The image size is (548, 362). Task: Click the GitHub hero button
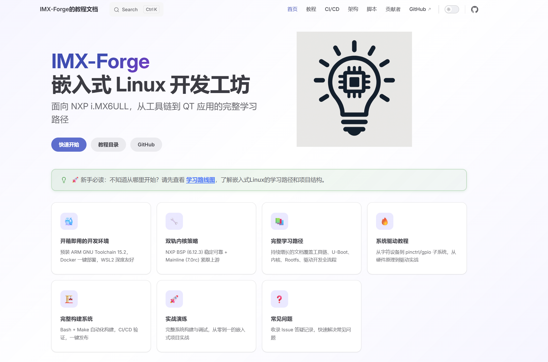(x=146, y=144)
